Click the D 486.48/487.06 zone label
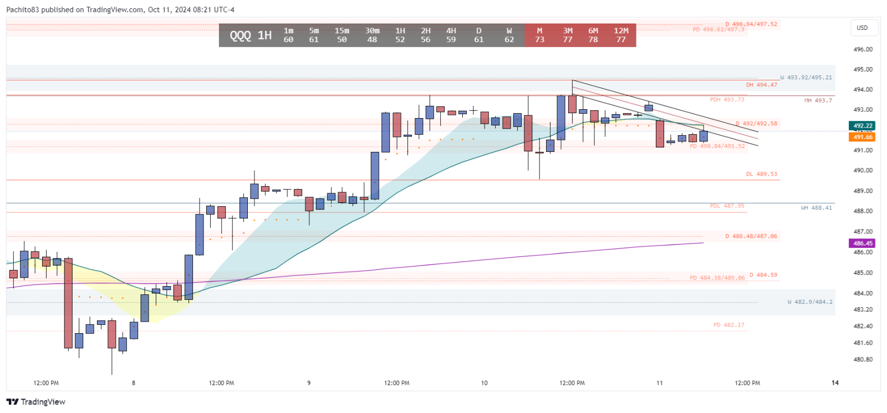Screen dimensions: 887x413 [751, 236]
